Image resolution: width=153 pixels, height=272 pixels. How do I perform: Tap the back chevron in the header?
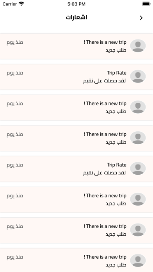tap(141, 18)
